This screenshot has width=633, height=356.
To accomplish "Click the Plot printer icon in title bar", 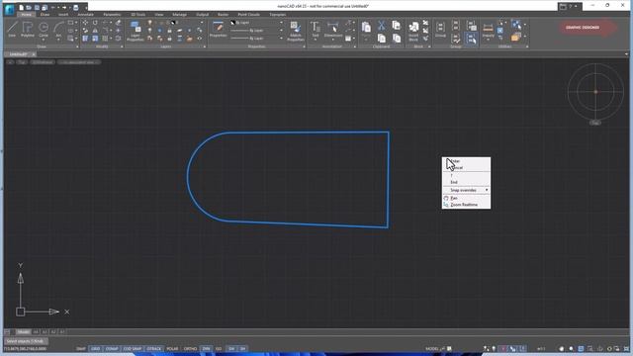I will coord(75,7).
